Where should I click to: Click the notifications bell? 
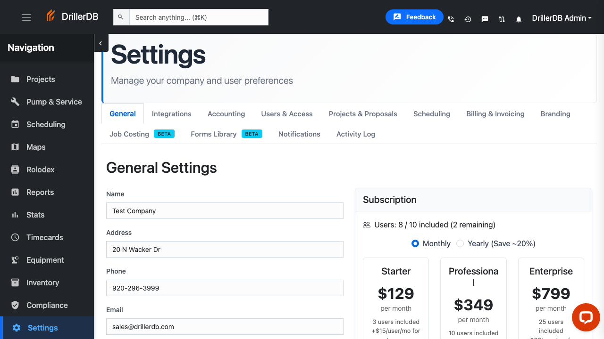(x=519, y=19)
